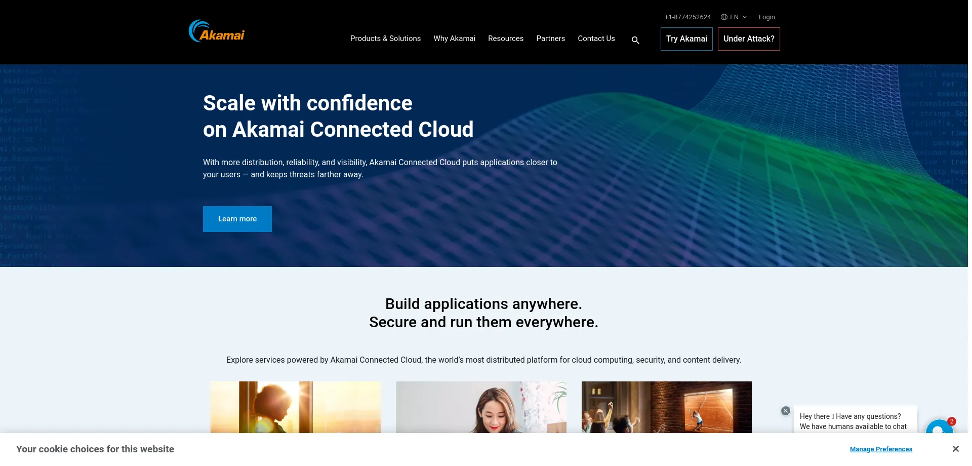The image size is (972, 466).
Task: Expand the EN language chevron
Action: [x=745, y=17]
